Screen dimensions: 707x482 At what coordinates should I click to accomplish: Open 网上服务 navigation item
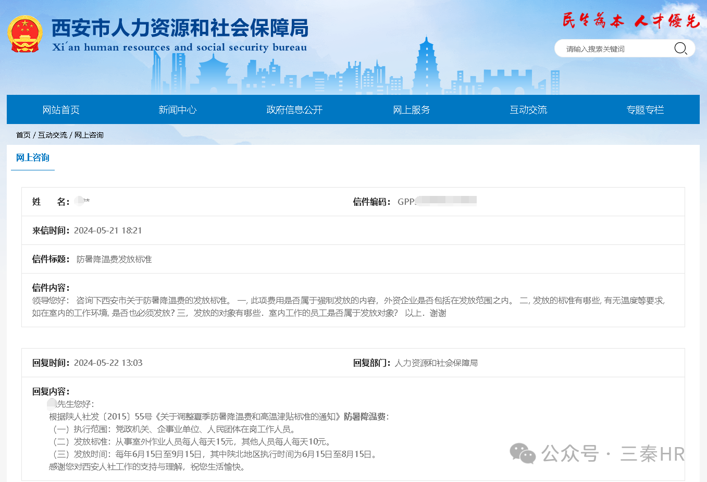pos(412,109)
